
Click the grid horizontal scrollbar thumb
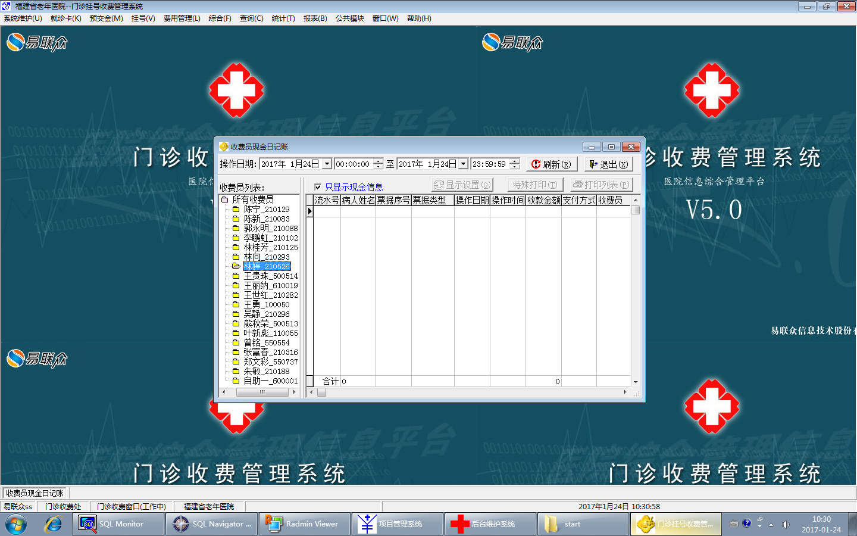(x=321, y=392)
